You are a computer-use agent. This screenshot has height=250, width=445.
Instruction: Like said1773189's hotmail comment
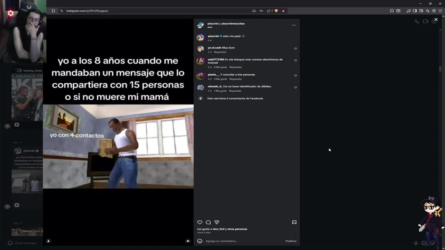pos(296,60)
